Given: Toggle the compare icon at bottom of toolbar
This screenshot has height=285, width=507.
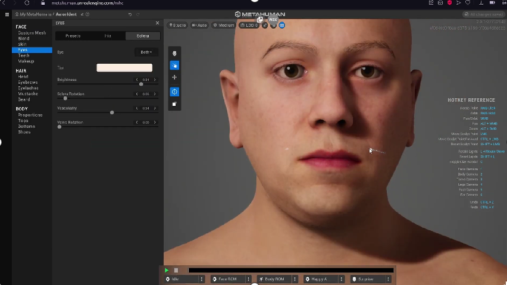Looking at the screenshot, I should click(x=174, y=104).
